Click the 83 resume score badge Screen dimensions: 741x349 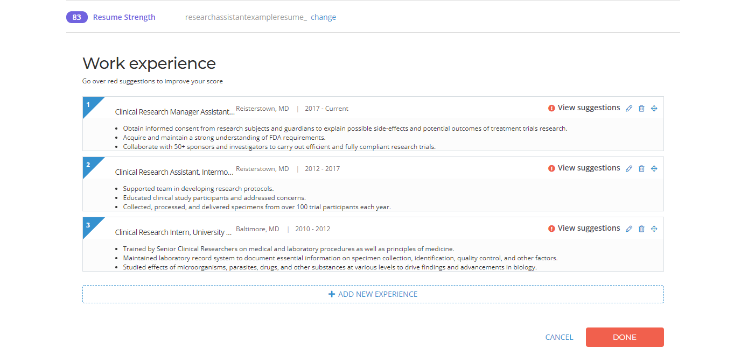(x=76, y=17)
